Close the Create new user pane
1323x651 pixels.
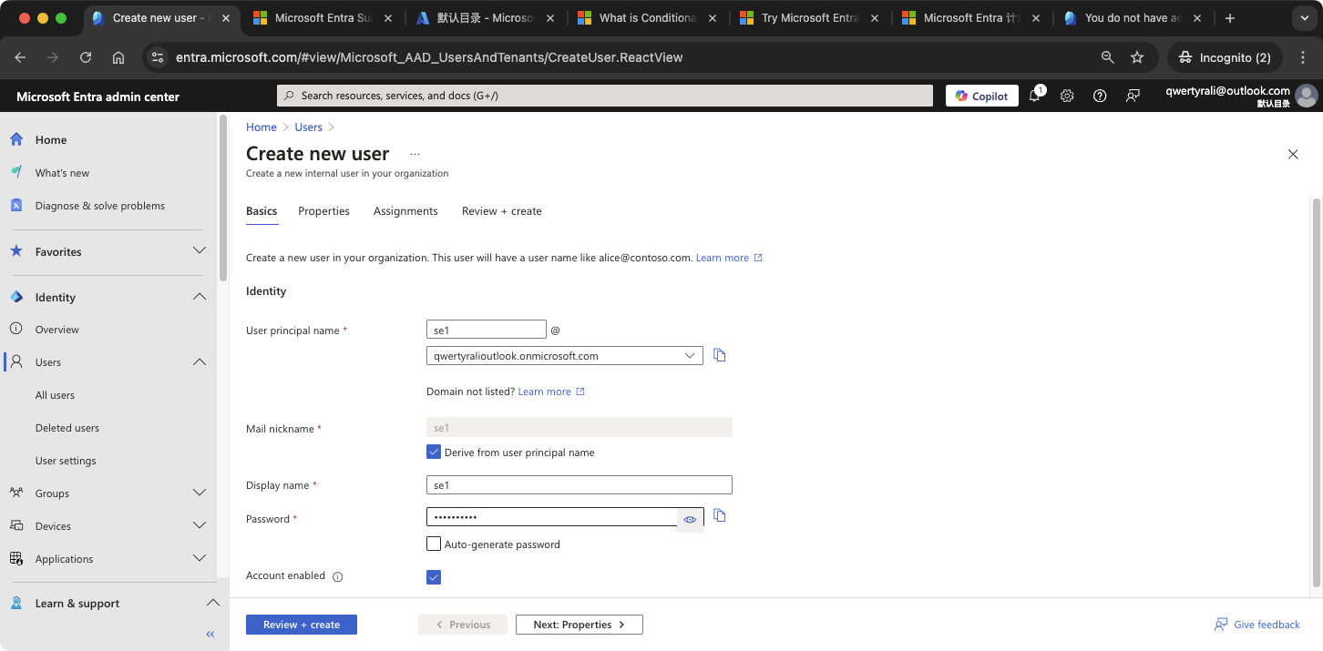1293,154
